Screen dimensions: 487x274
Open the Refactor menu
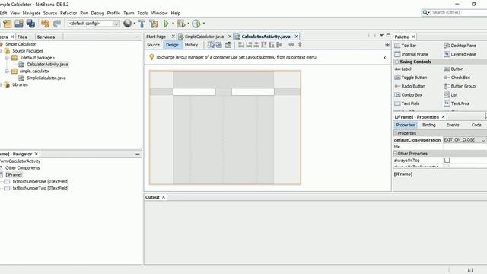[68, 13]
